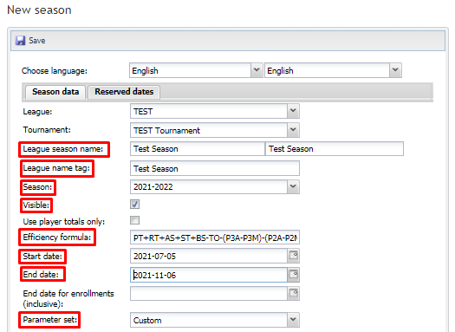
Task: Open the Parameter set Custom dropdown
Action: click(293, 320)
